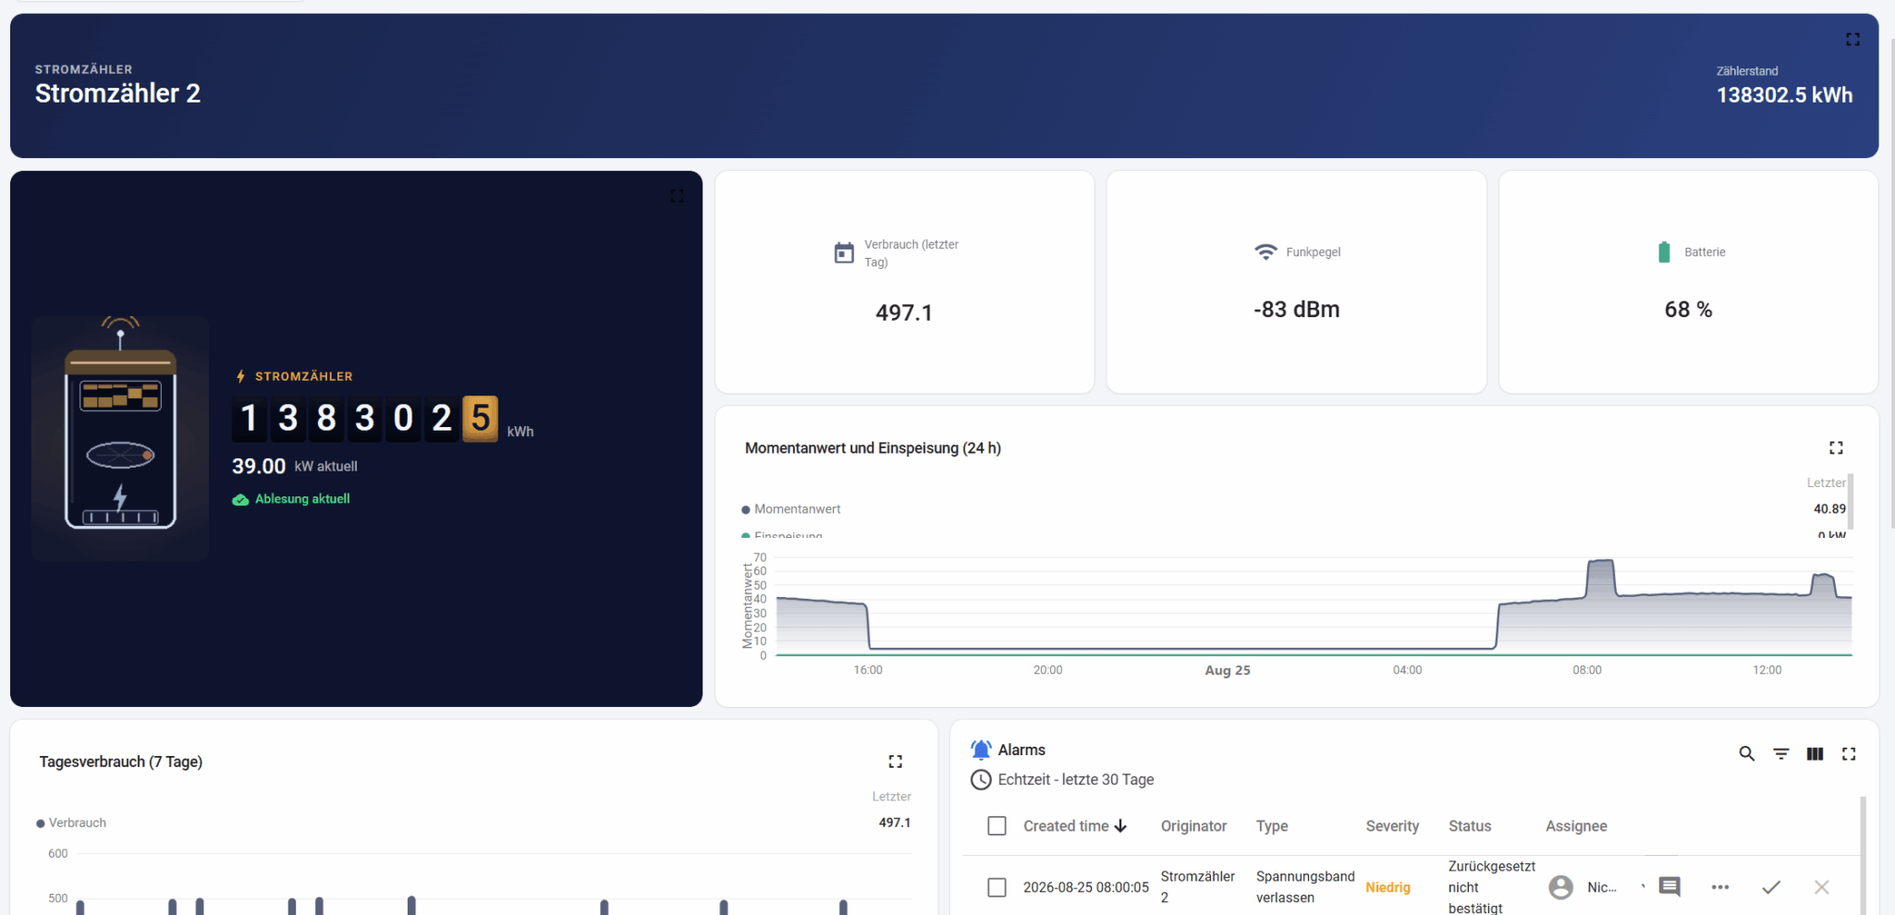Open the Stromzähler 2 originator link in alarm row
This screenshot has height=915, width=1895.
pos(1198,886)
